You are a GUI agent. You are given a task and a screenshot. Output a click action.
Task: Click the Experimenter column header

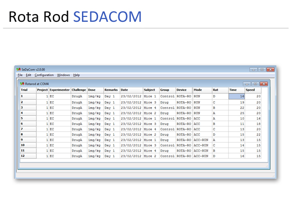click(60, 90)
